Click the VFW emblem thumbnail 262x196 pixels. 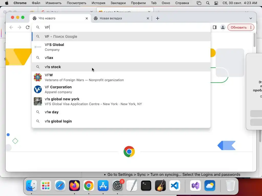click(38, 77)
